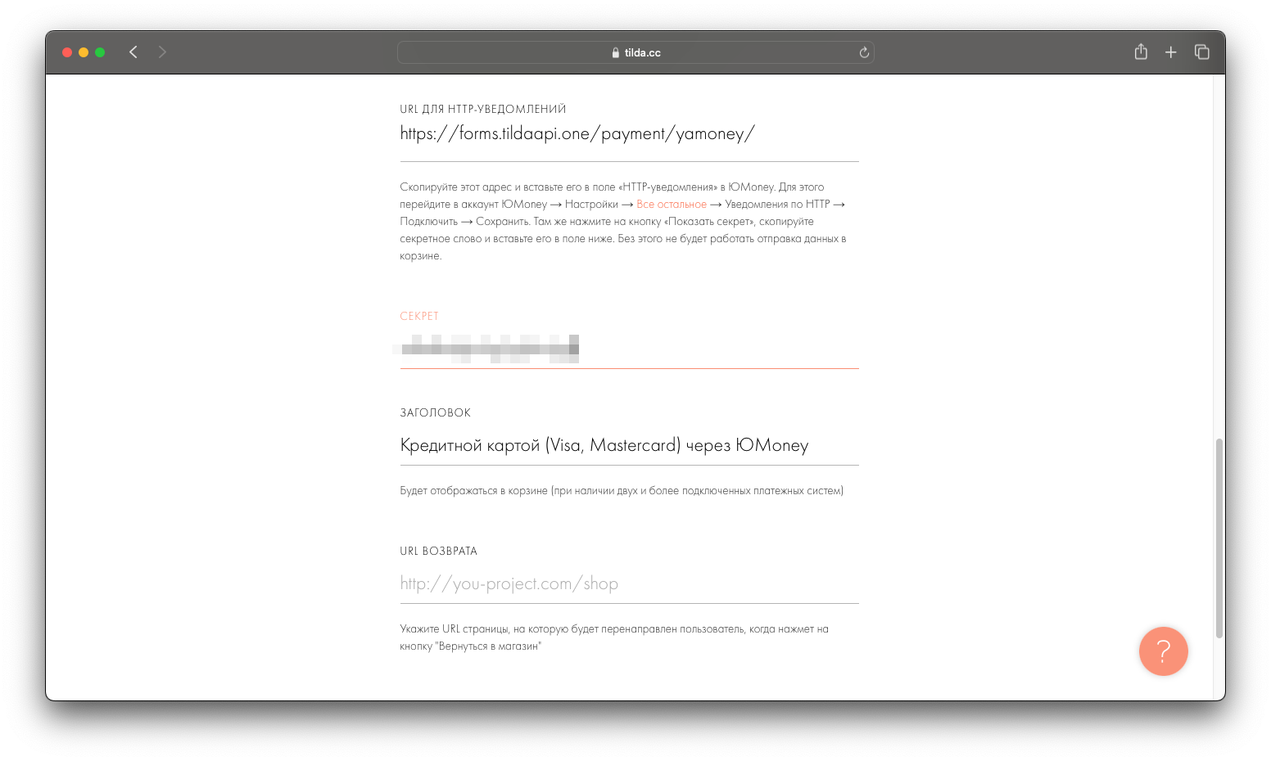This screenshot has width=1271, height=761.
Task: Click instructions paragraph 'Скопируйте этот адрес'
Action: (623, 222)
